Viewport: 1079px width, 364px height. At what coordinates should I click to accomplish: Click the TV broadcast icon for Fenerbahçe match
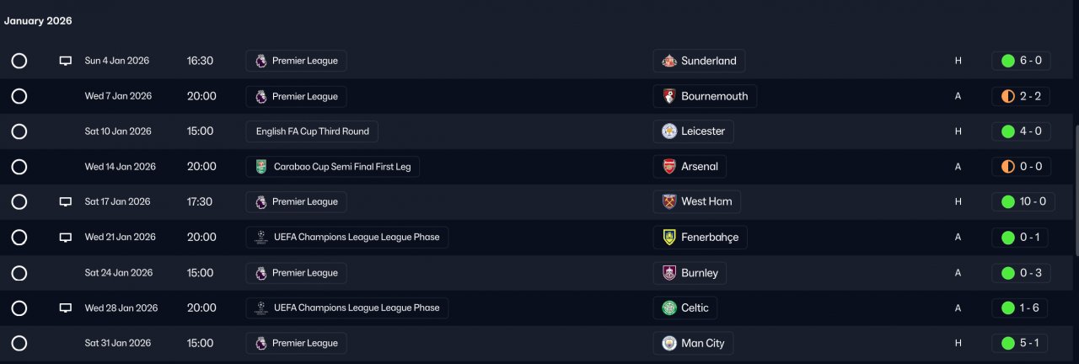[66, 238]
